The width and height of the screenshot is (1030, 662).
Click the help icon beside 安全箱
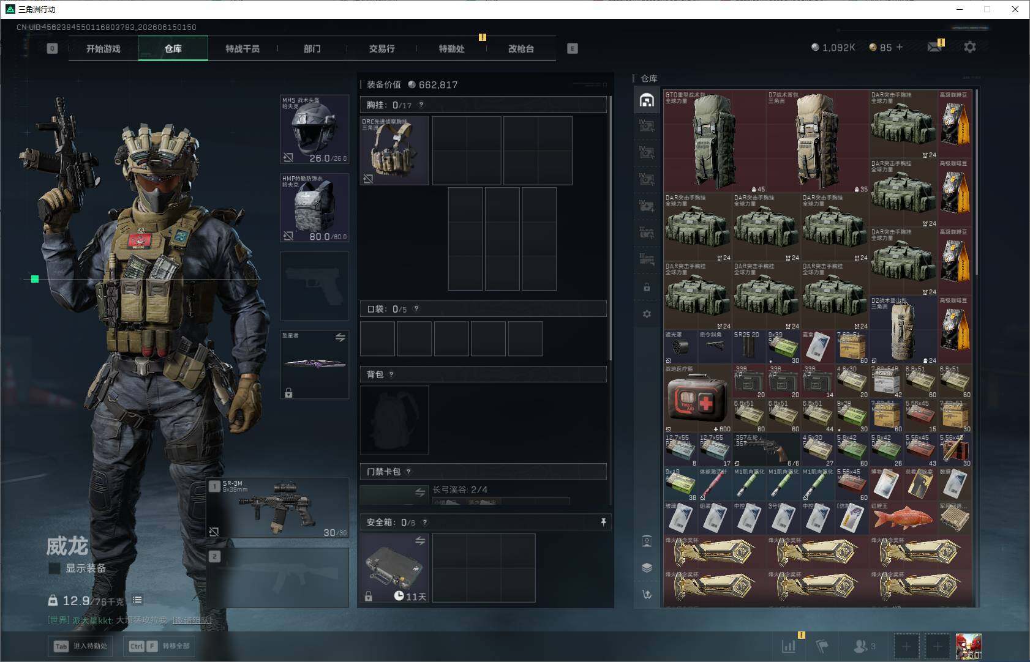coord(424,523)
